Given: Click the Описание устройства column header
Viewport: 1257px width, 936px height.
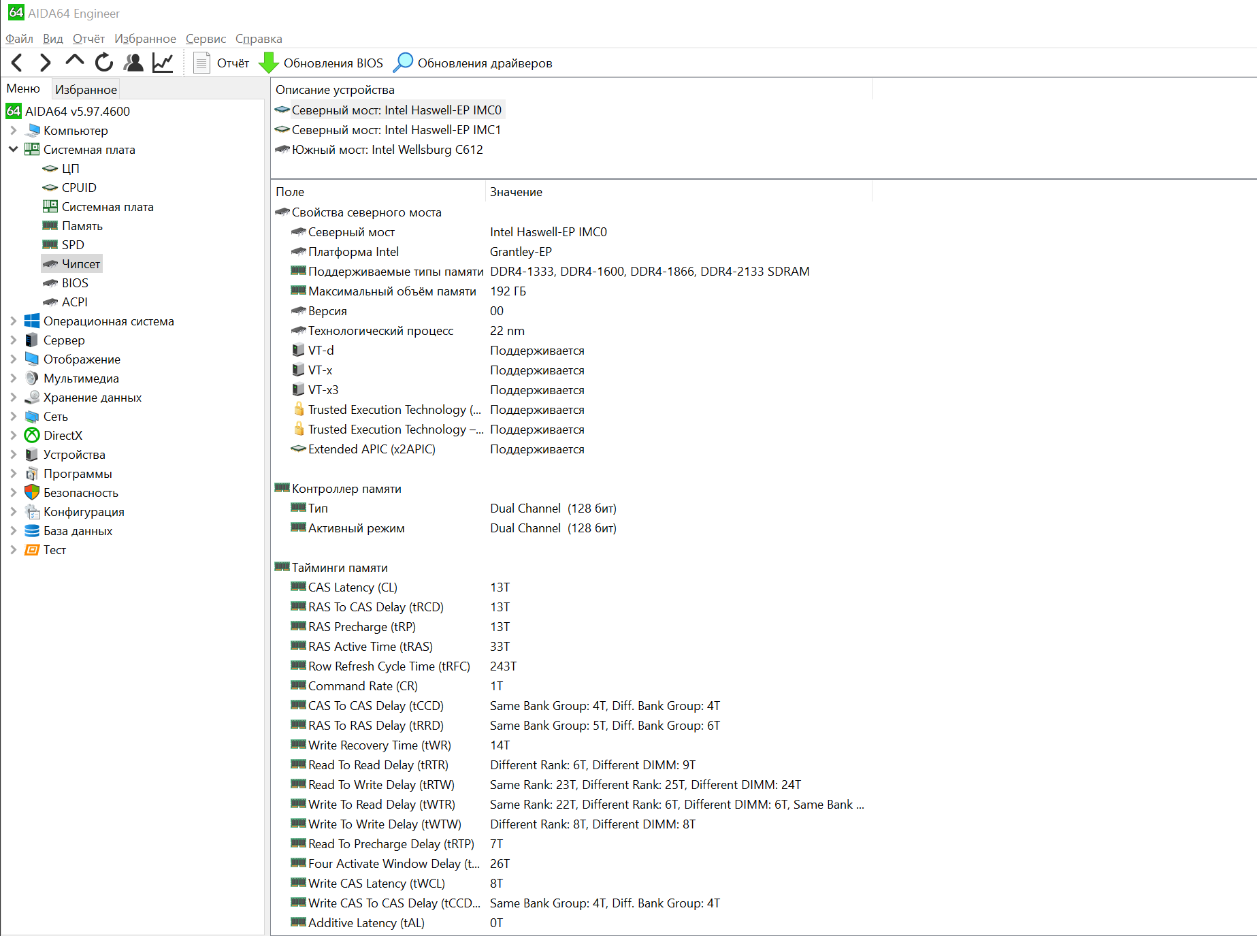Looking at the screenshot, I should point(572,90).
